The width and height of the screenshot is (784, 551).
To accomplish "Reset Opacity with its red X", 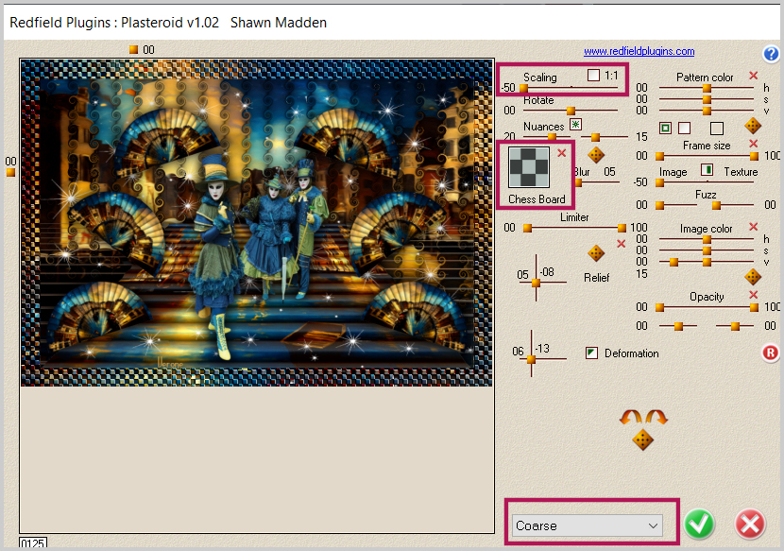I will click(754, 295).
